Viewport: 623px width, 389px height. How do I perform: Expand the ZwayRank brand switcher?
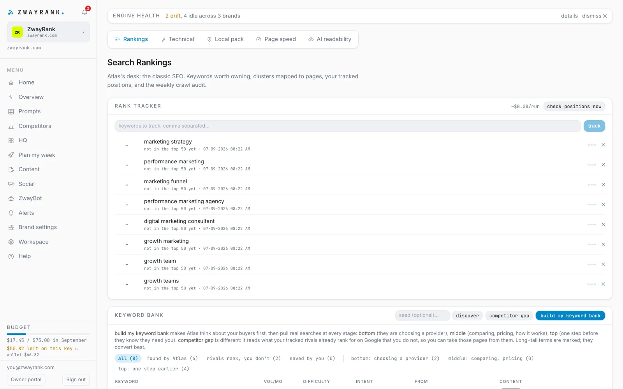(48, 32)
